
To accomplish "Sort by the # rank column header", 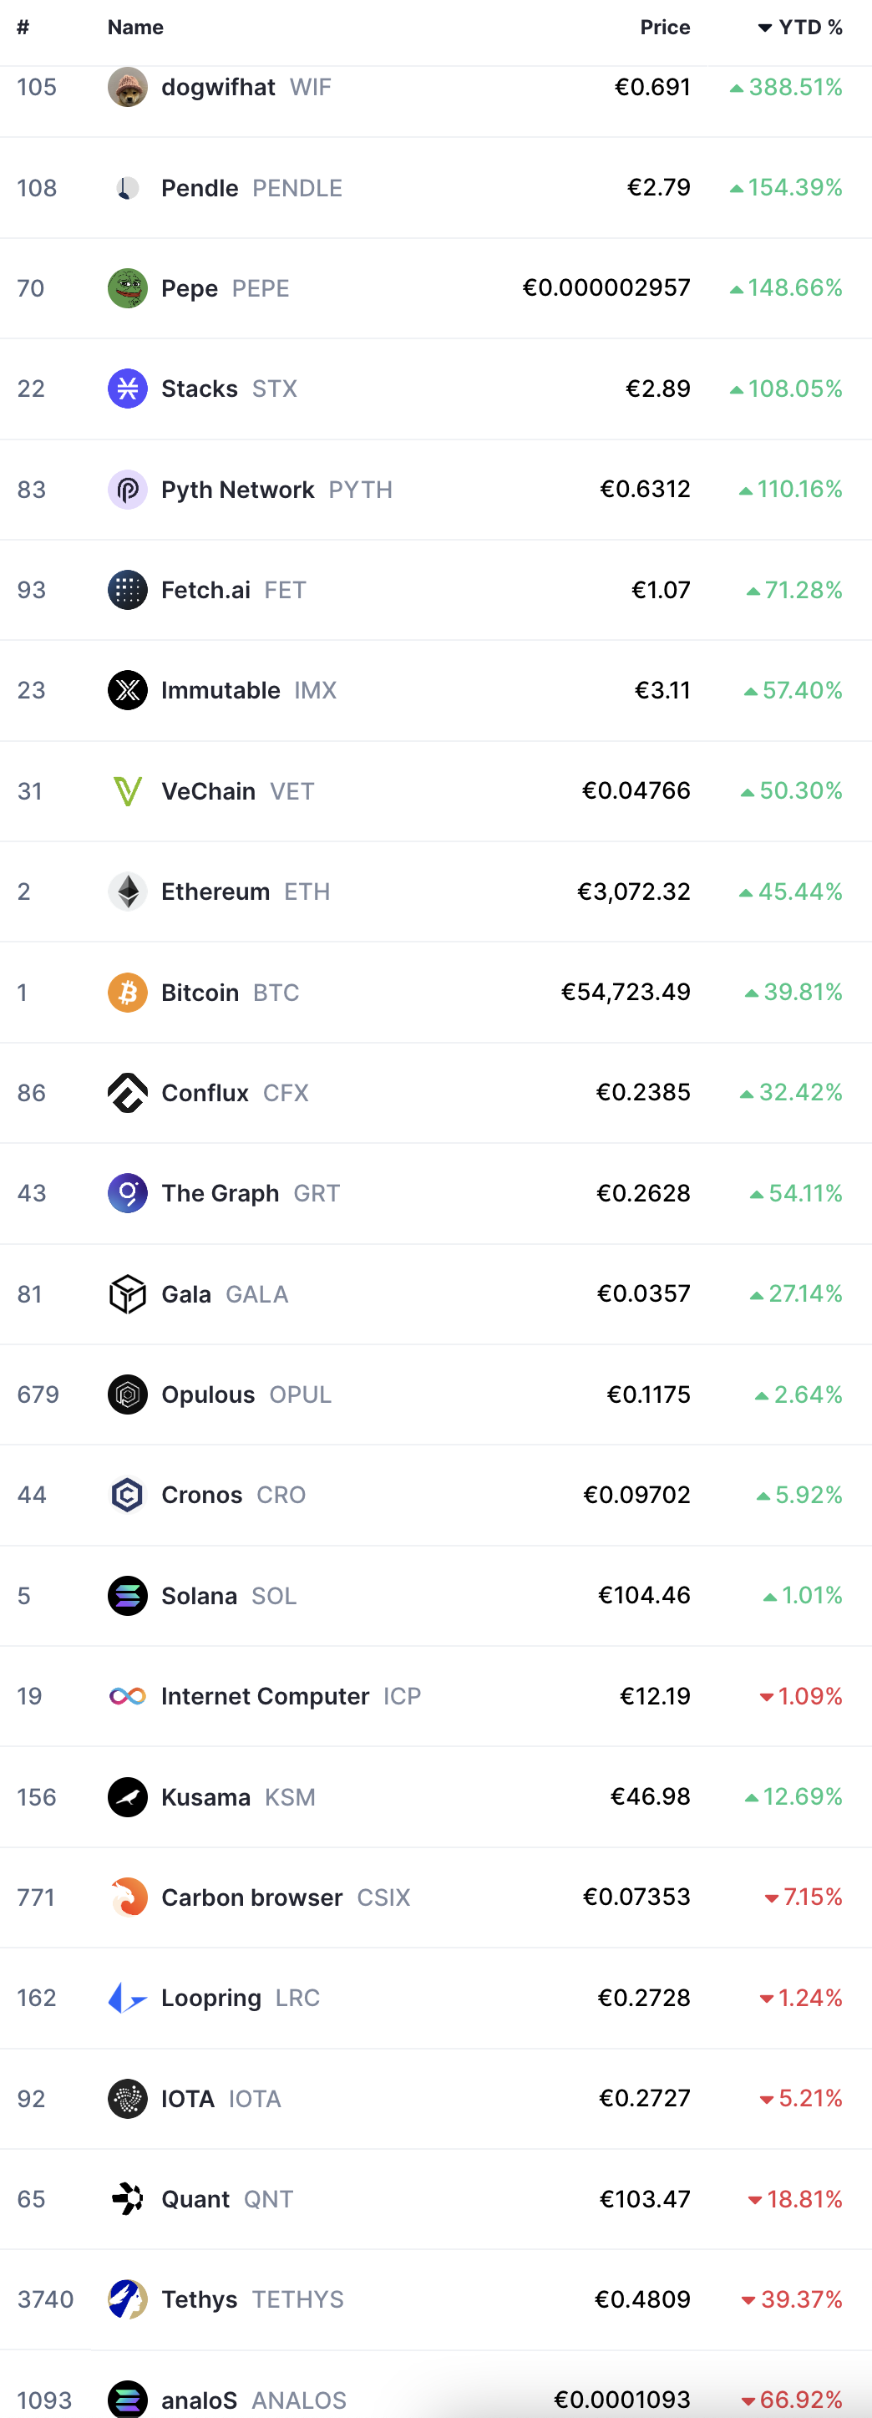I will 23,28.
